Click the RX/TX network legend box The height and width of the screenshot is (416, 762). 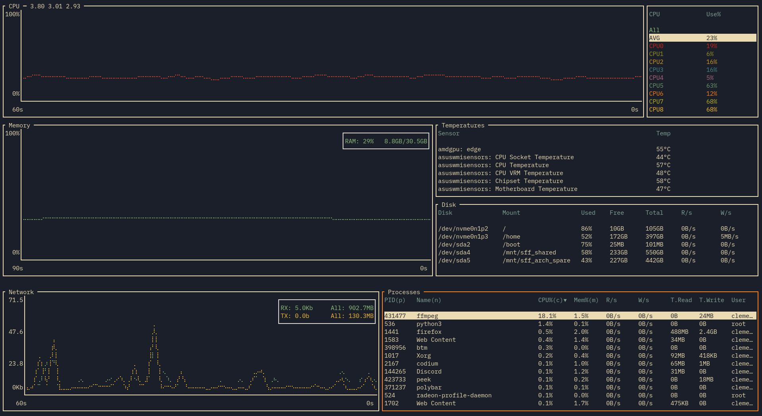(x=327, y=312)
